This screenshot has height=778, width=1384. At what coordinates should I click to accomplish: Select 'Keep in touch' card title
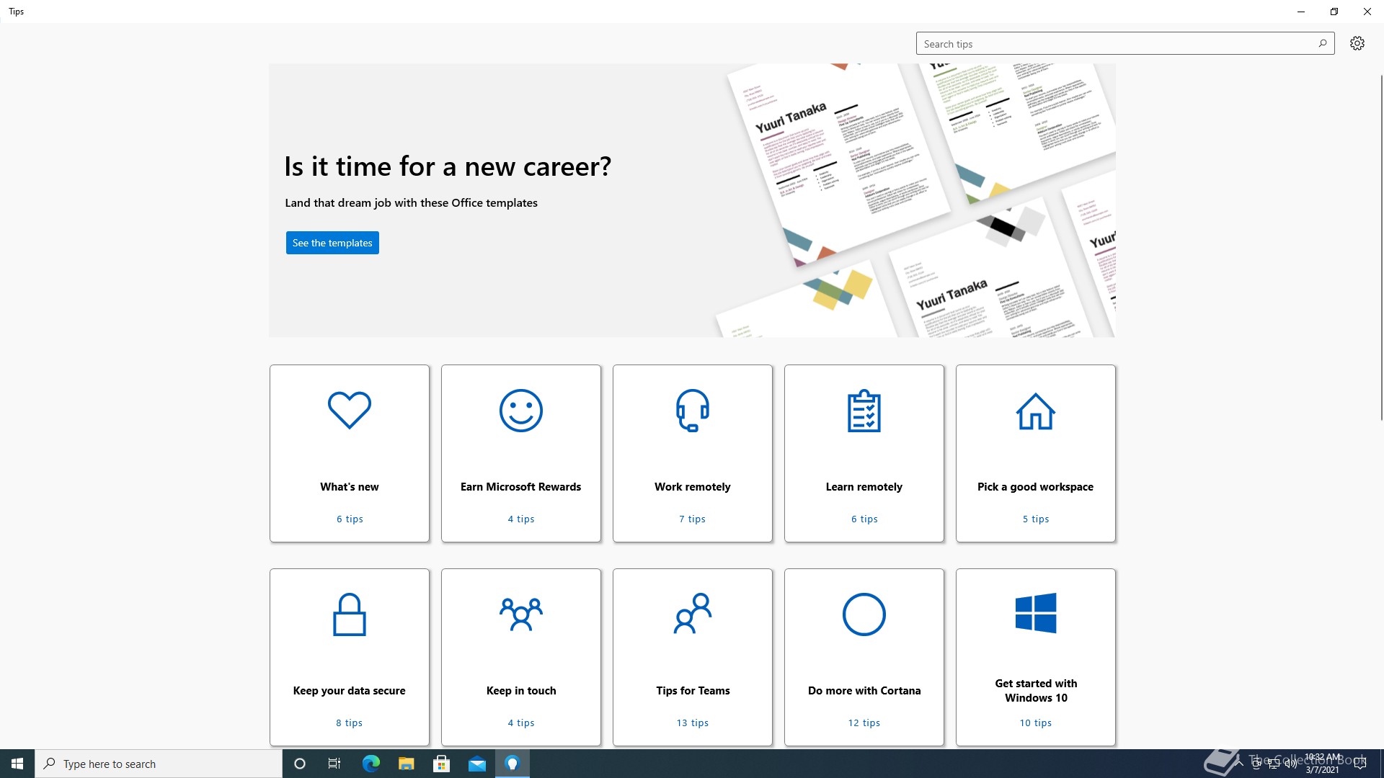click(x=521, y=691)
